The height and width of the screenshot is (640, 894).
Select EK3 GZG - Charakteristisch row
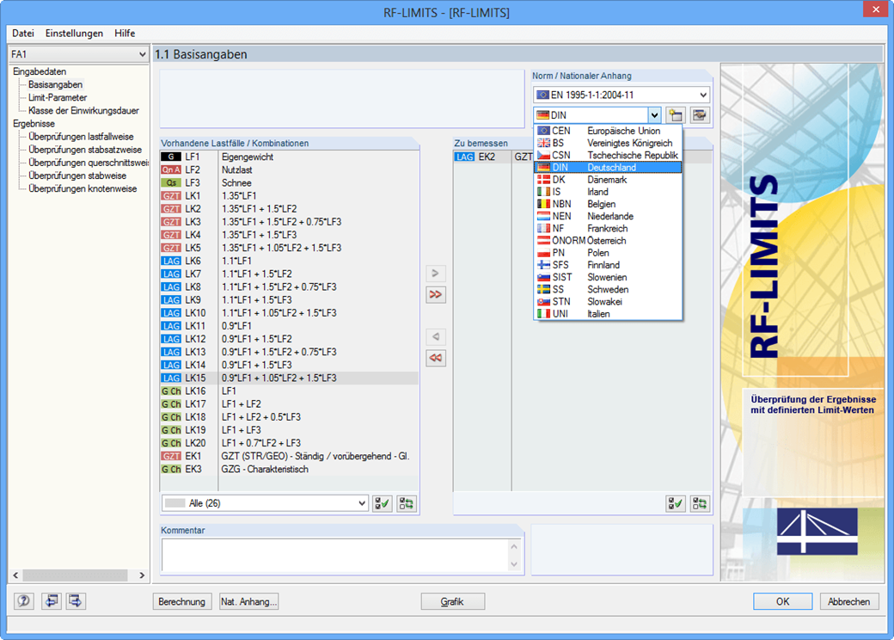(x=289, y=470)
